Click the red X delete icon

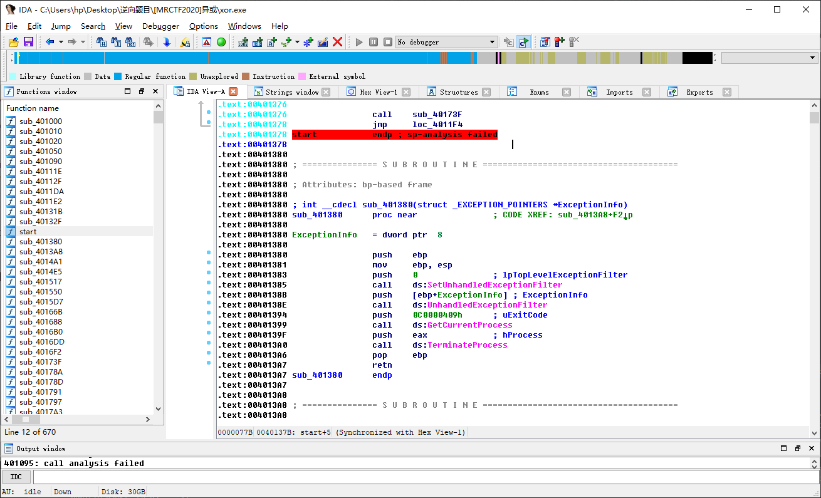click(337, 42)
